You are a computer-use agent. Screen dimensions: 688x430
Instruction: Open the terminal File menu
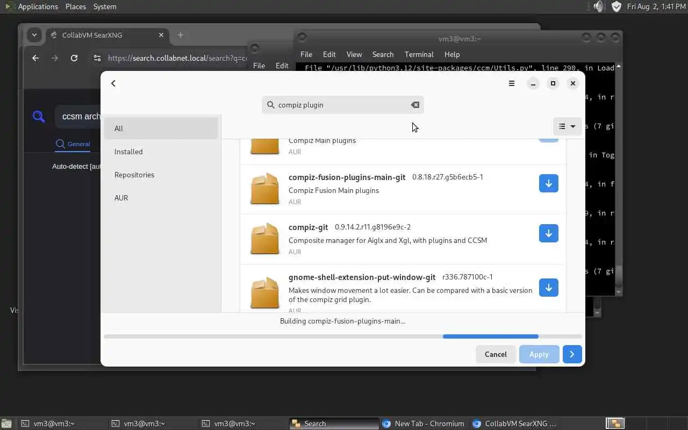point(306,54)
